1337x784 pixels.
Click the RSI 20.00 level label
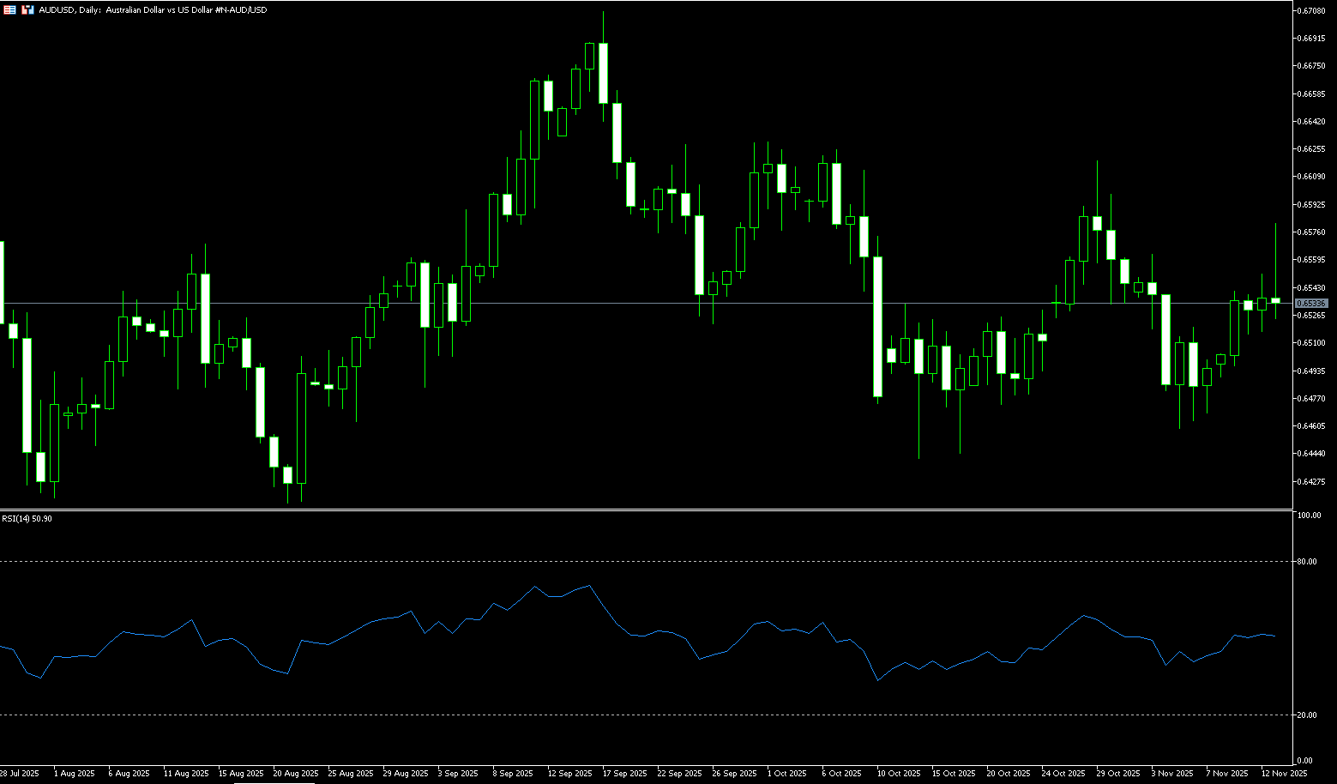click(x=1308, y=715)
